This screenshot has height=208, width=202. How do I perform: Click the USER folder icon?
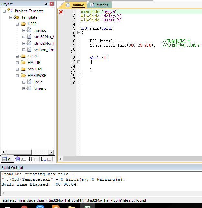click(x=23, y=24)
